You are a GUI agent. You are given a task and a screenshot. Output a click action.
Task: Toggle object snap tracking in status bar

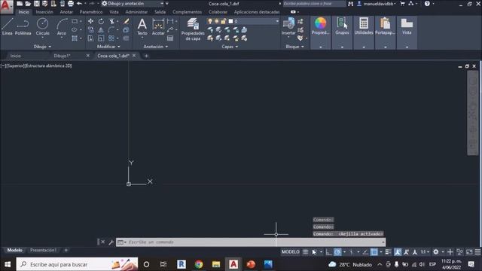pos(365,252)
